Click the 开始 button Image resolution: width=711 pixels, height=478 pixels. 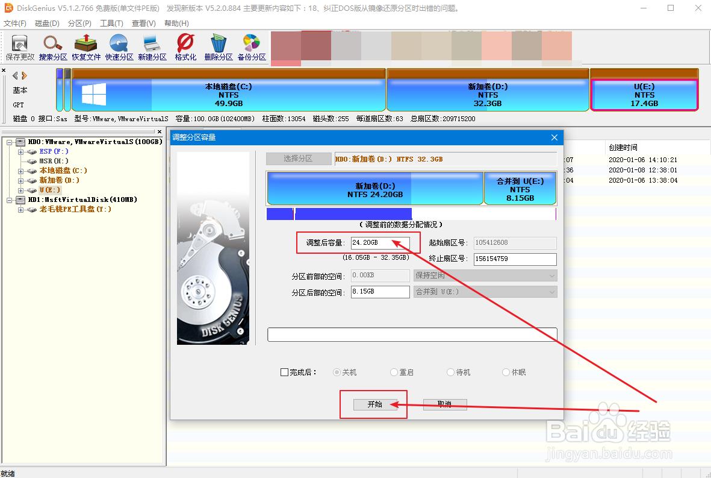pyautogui.click(x=375, y=404)
